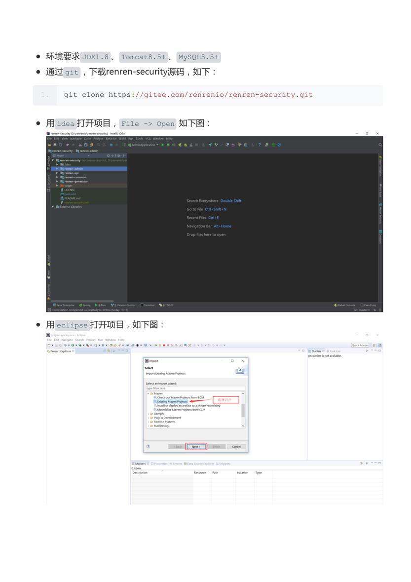The height and width of the screenshot is (582, 411).
Task: Expand Remote Systems folder in wizard
Action: (148, 422)
